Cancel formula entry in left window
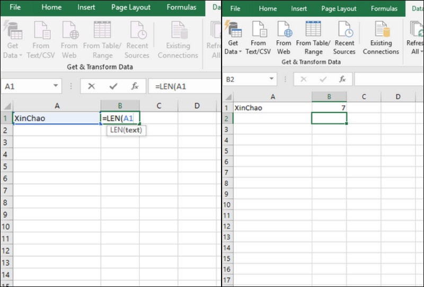The height and width of the screenshot is (287, 424). coord(91,86)
